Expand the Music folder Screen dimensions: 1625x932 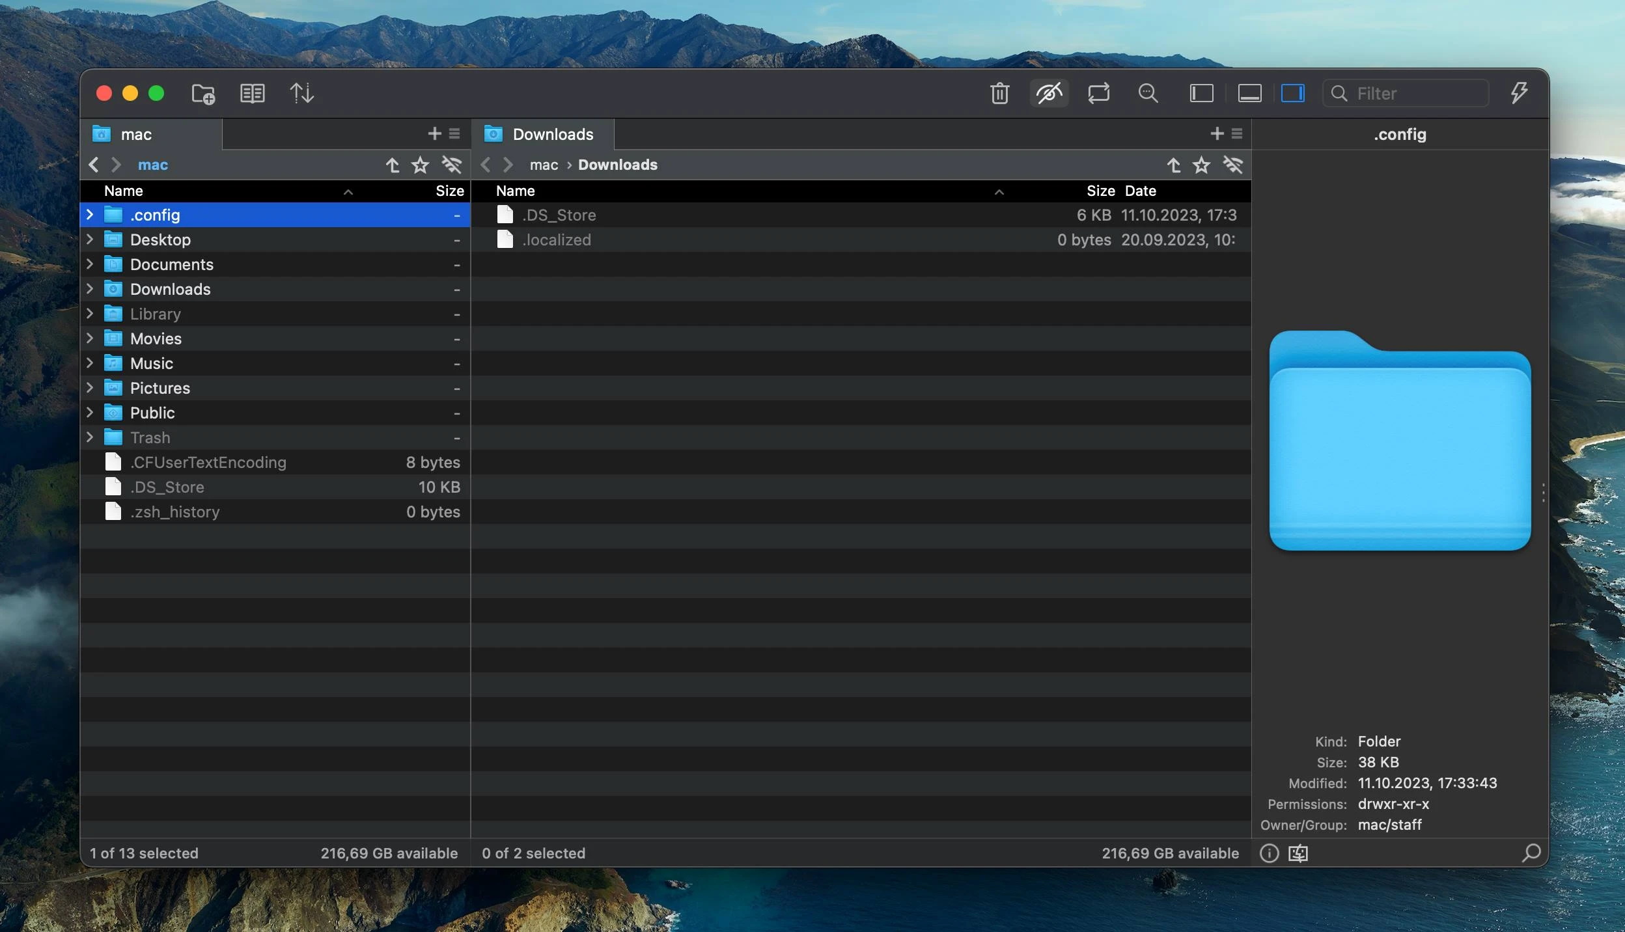pyautogui.click(x=90, y=363)
